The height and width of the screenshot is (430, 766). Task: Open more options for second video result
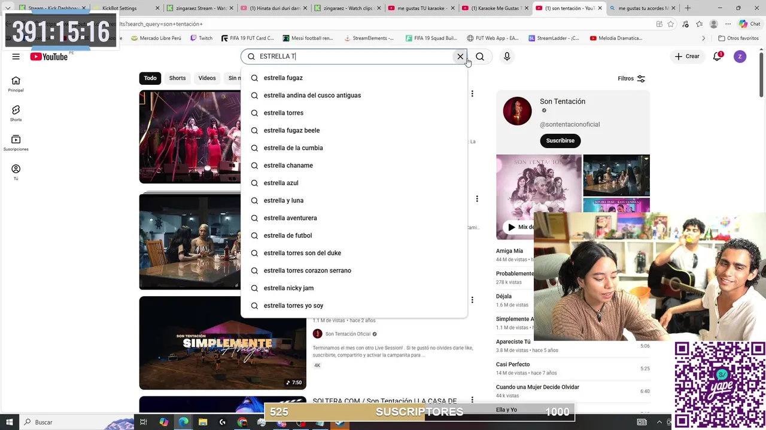pyautogui.click(x=477, y=199)
